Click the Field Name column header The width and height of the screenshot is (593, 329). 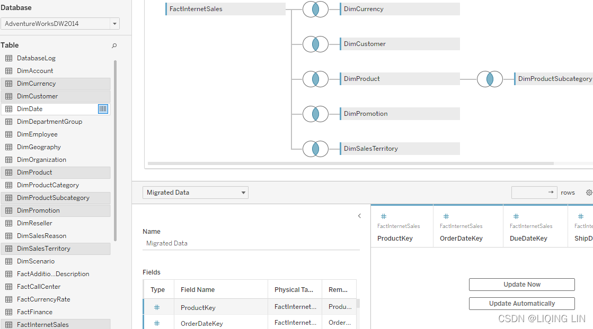[x=221, y=290]
